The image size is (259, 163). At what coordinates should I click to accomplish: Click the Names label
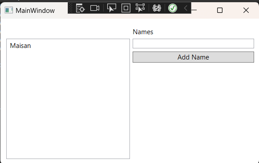(143, 32)
